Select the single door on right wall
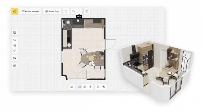This screenshot has height=112, width=205. click(110, 44)
